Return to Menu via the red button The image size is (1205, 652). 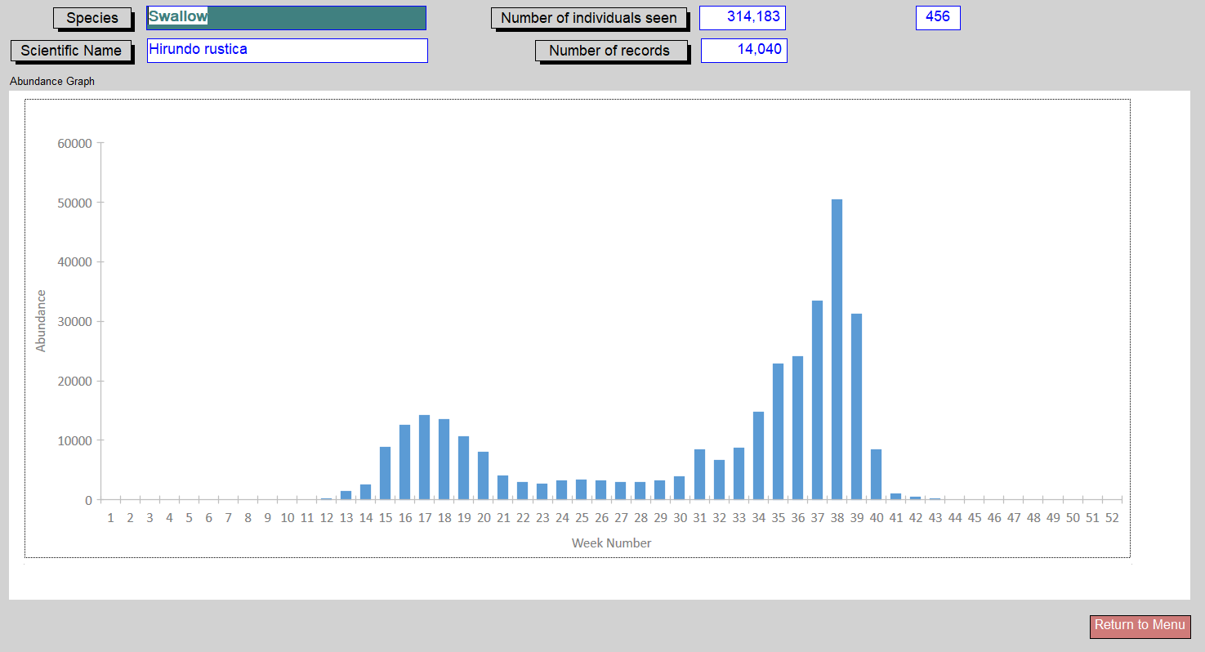1140,626
